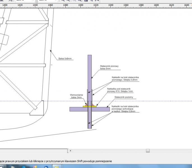
Task: Open the yellow folder icon in taskbar
Action: pos(57,167)
